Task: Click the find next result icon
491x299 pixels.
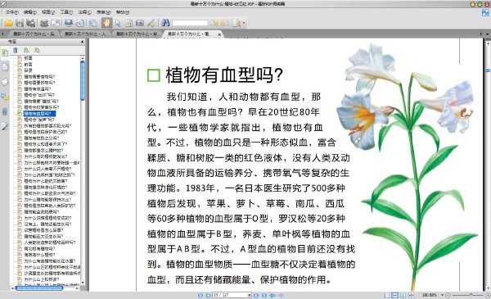Action: click(224, 23)
